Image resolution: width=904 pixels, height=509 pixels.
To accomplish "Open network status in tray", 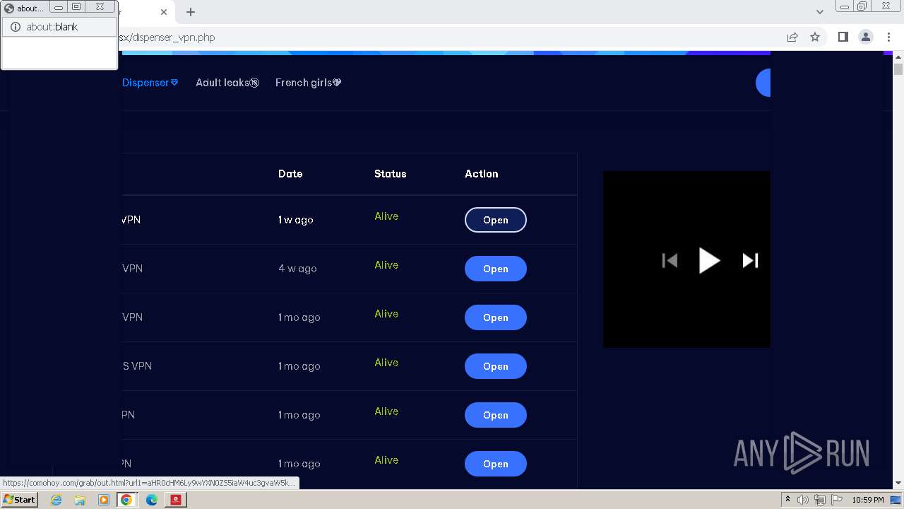I will click(820, 500).
